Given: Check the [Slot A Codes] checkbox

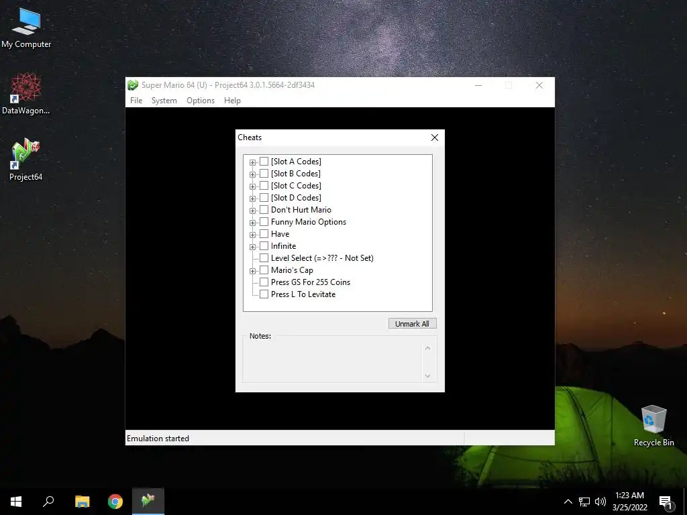Looking at the screenshot, I should [x=264, y=162].
